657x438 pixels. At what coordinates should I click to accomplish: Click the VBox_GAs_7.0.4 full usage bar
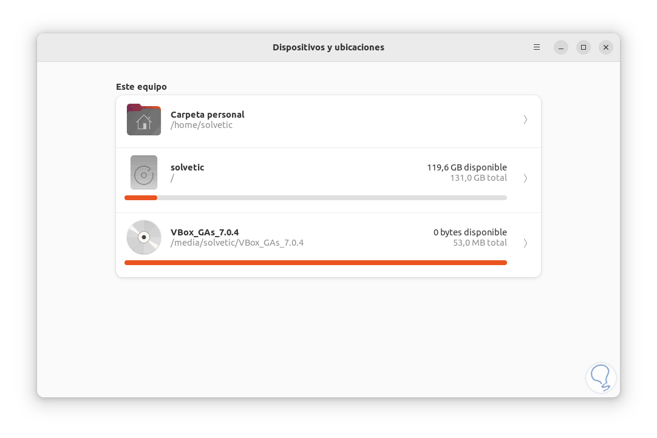click(x=316, y=263)
